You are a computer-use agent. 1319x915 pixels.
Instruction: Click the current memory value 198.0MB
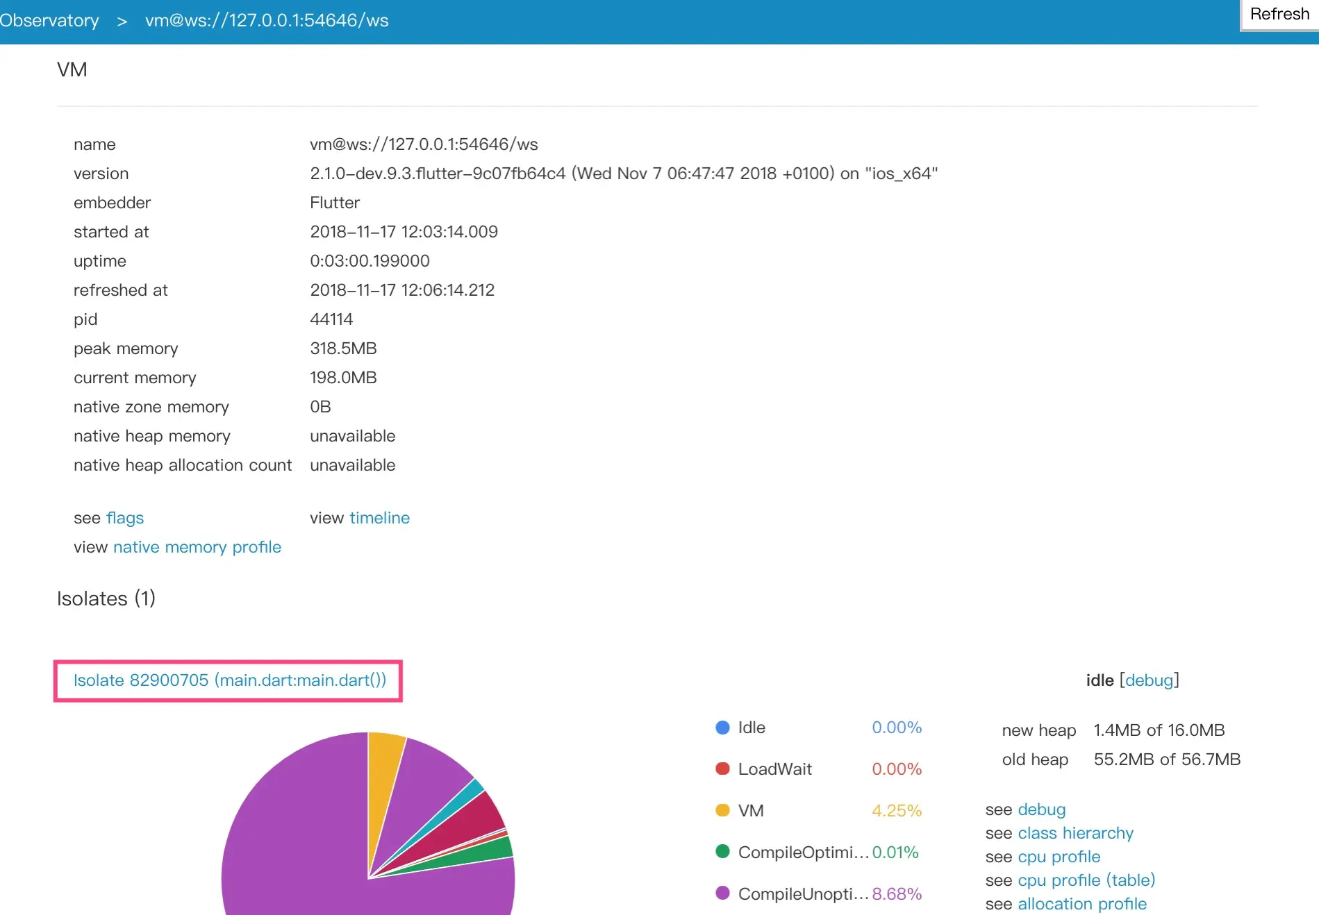pos(343,378)
